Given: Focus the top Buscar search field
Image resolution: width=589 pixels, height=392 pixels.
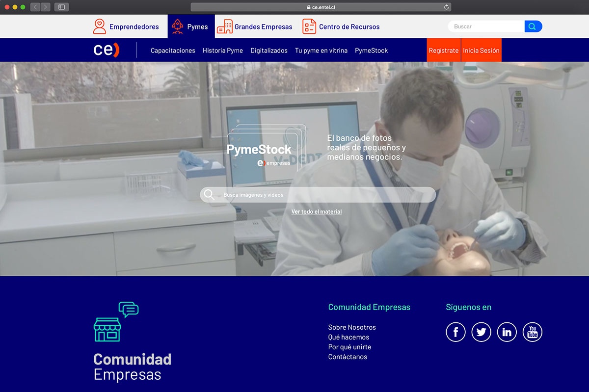Looking at the screenshot, I should tap(486, 26).
